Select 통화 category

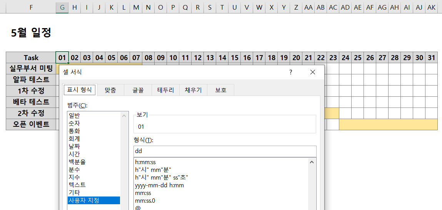[94, 131]
